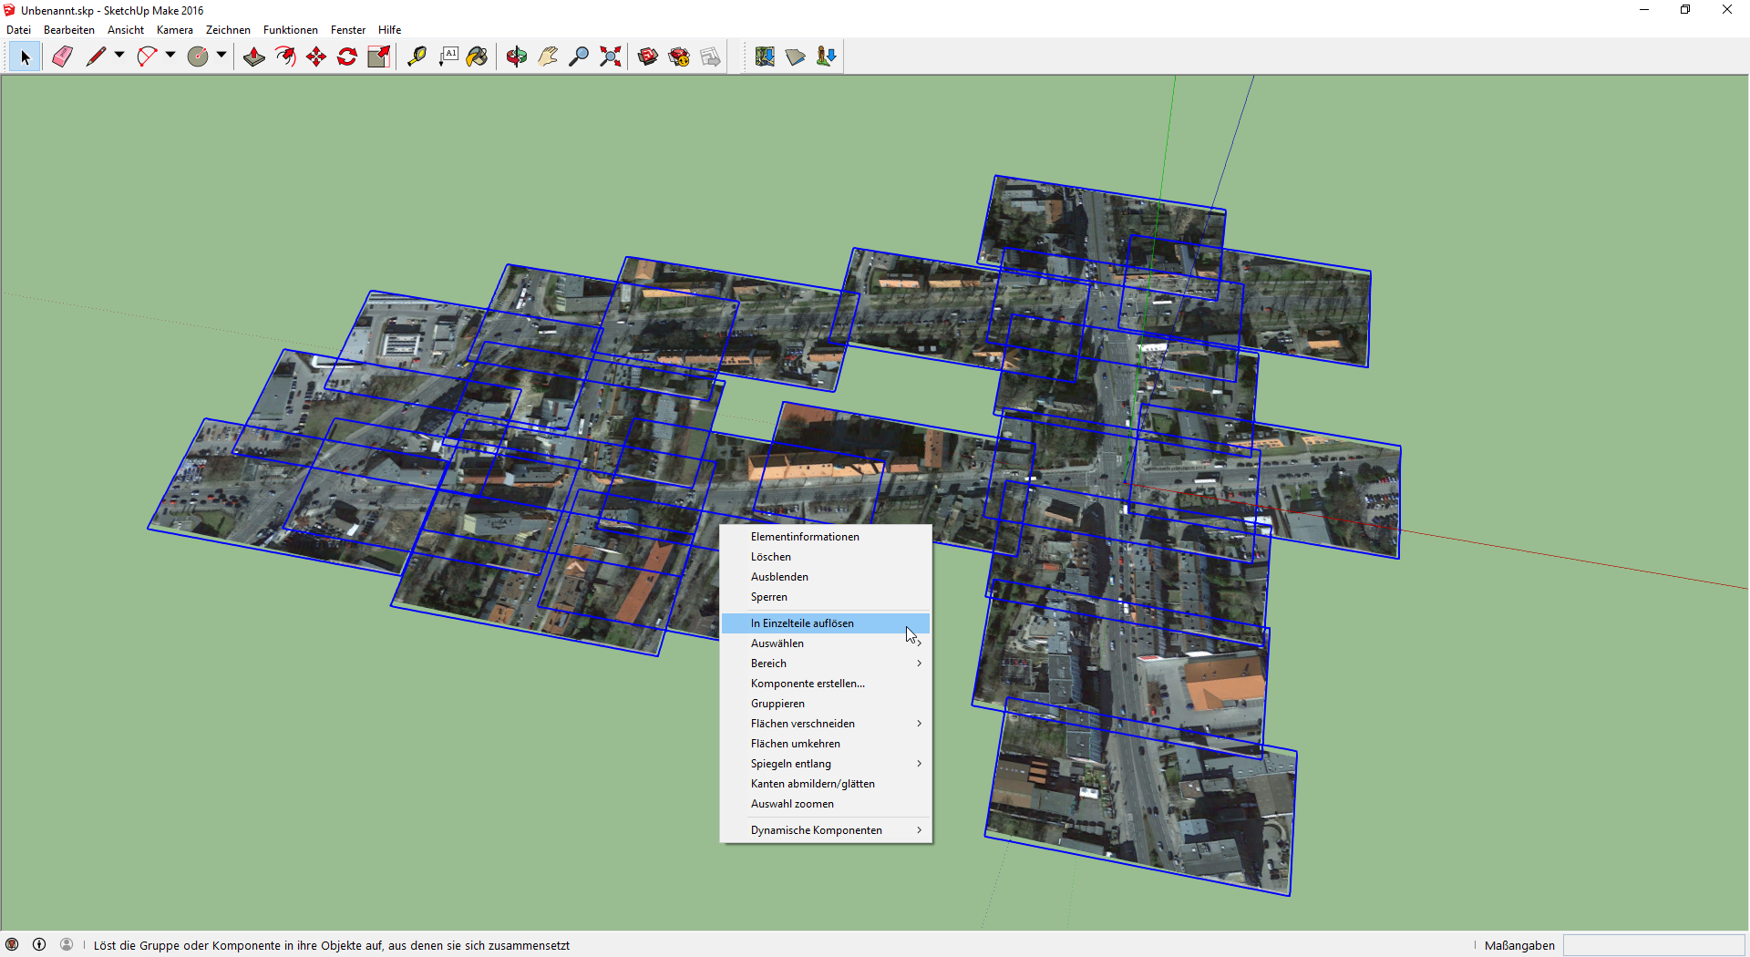
Task: Select the Orbit camera tool
Action: pos(517,57)
